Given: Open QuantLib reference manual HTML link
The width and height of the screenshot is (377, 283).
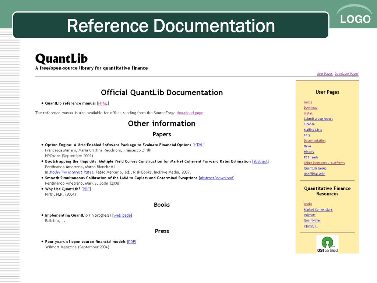Looking at the screenshot, I should point(103,103).
